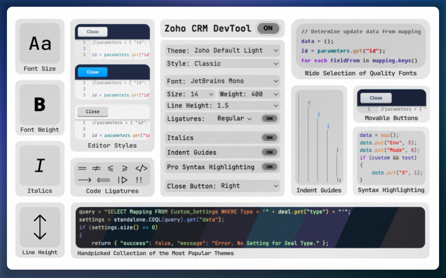Select the B Font Weight icon
Viewport: 446px width, 278px height.
click(x=40, y=105)
